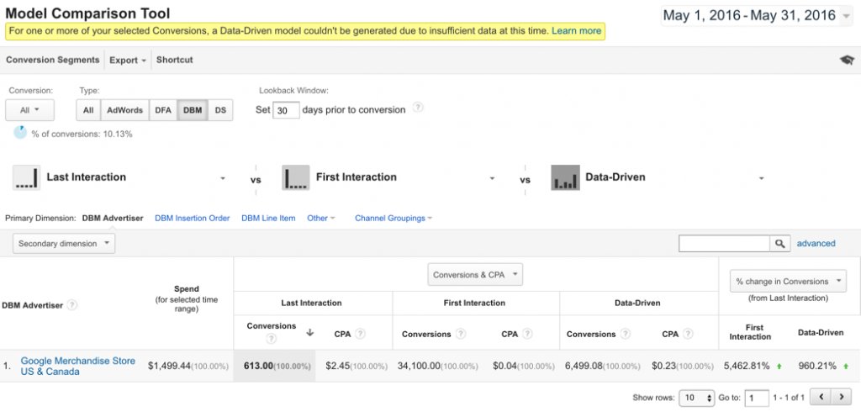
Task: Open the Channel Groupings dropdown
Action: click(394, 219)
